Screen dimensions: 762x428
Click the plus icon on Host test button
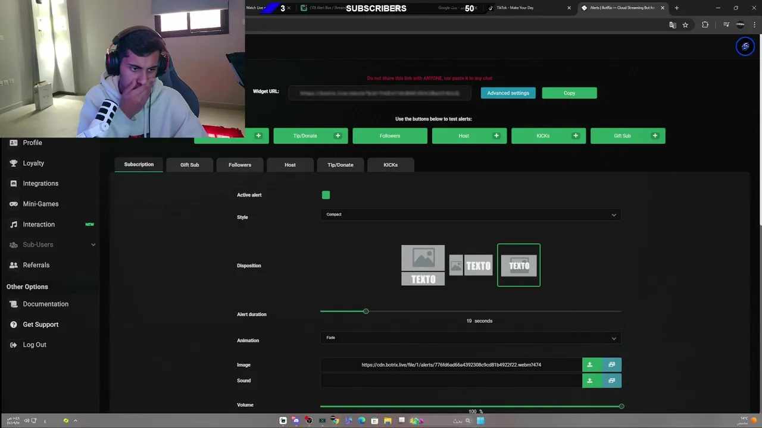(x=496, y=136)
